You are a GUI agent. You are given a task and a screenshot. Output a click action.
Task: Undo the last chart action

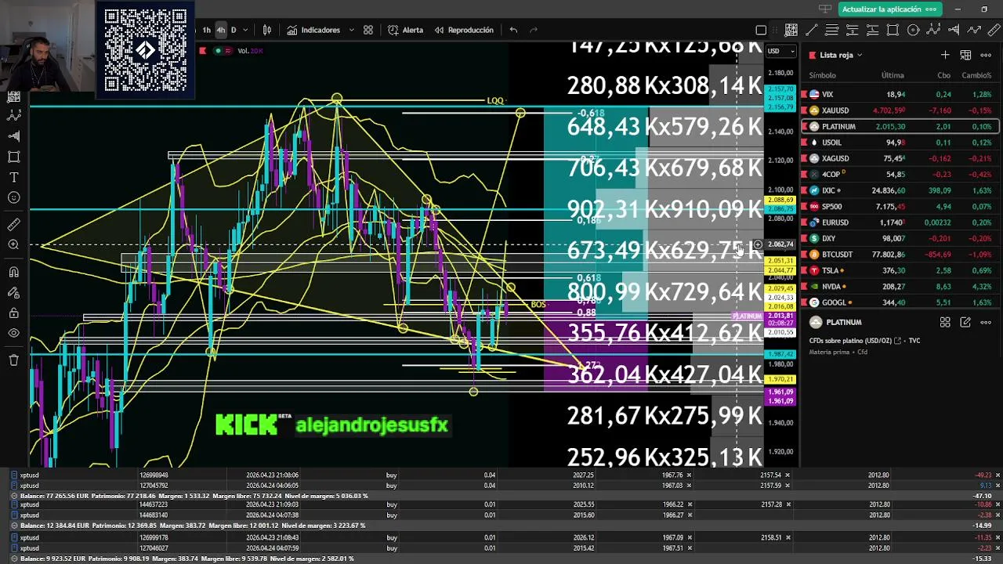click(x=513, y=30)
